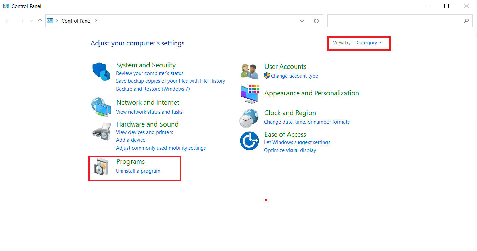
Task: Open Save backup copies with File History
Action: click(171, 81)
